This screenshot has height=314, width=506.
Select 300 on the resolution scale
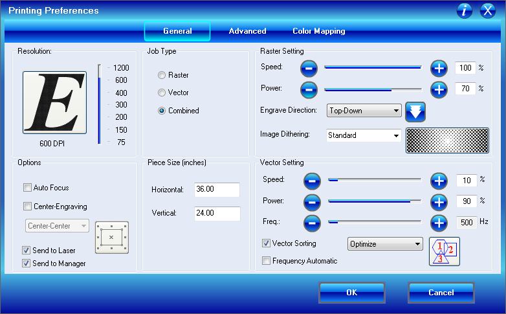(x=121, y=105)
